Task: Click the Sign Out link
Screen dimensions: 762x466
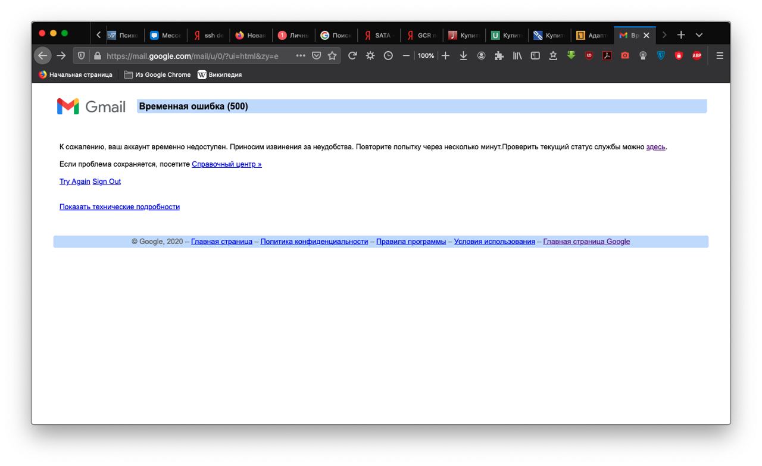Action: point(107,182)
